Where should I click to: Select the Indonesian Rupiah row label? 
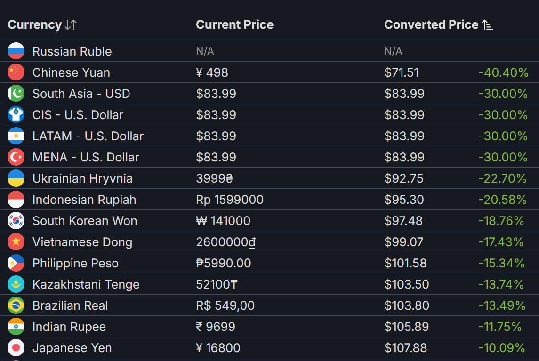pyautogui.click(x=84, y=200)
